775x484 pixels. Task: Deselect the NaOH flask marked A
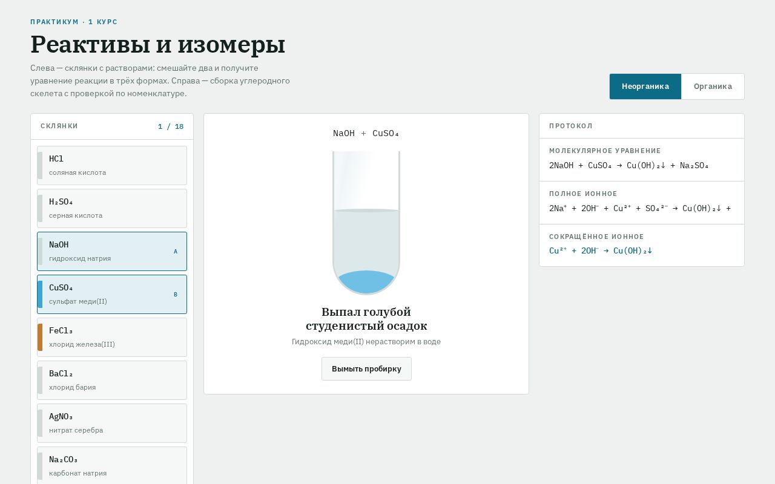(112, 251)
